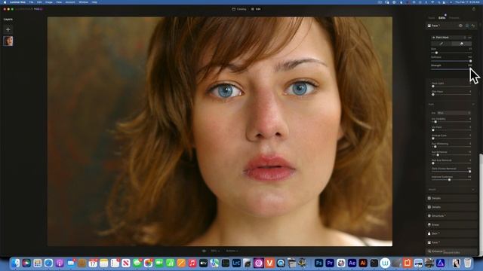
Task: Open the View menu
Action: [x=59, y=2]
